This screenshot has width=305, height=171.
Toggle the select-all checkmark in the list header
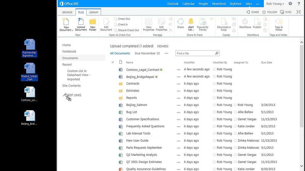(112, 62)
